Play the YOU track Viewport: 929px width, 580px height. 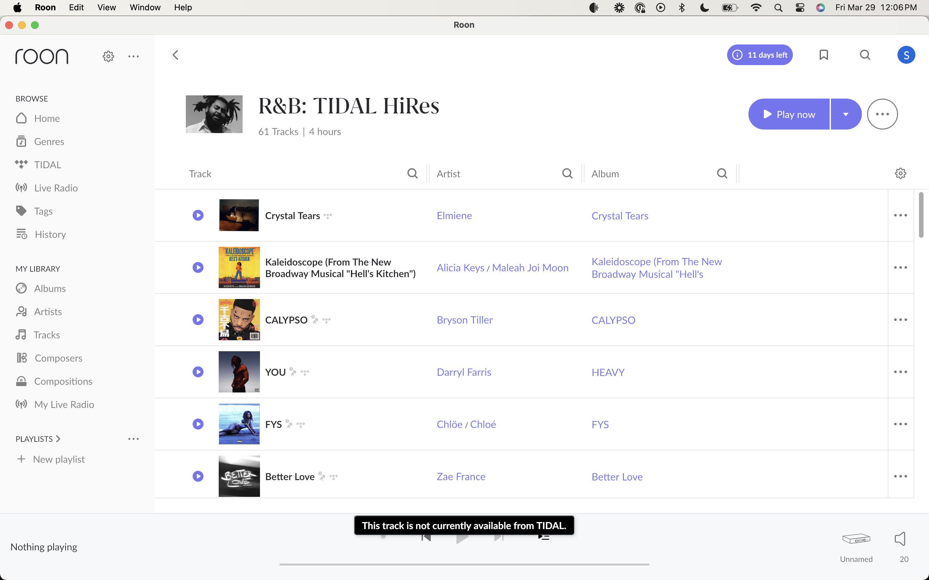click(x=198, y=372)
